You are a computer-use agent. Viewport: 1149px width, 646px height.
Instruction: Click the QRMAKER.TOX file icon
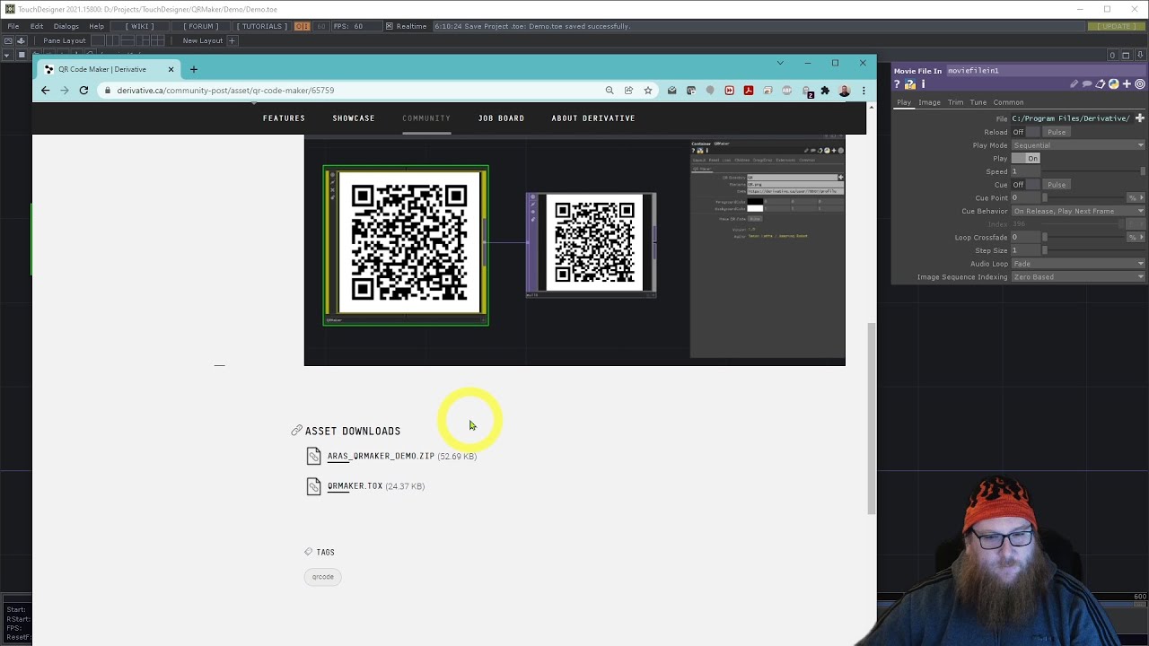(313, 486)
